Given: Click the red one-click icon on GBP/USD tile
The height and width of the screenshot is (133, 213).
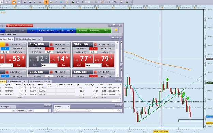Looking at the screenshot, I should point(95,44).
